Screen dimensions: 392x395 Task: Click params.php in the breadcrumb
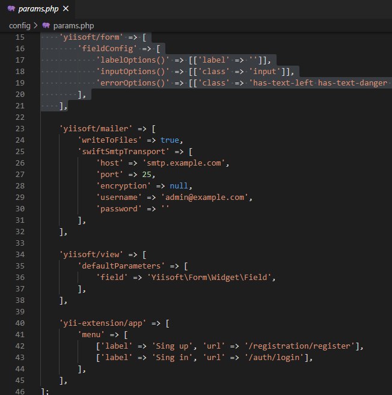[73, 26]
